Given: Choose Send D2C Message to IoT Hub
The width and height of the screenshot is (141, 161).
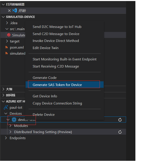Looking at the screenshot, I should pos(57,27).
